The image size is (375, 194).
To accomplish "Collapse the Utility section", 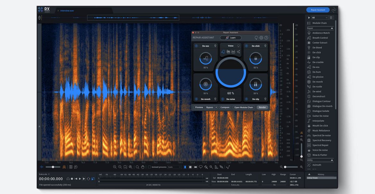I will pos(332,160).
